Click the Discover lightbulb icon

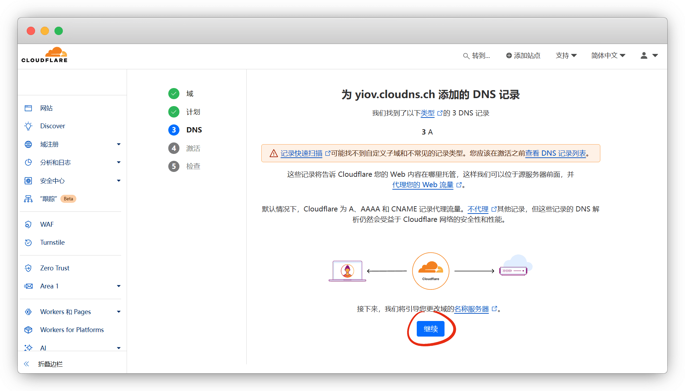[x=28, y=126]
